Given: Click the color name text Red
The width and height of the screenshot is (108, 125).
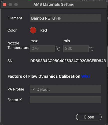Looking at the screenshot, I should (44, 30).
